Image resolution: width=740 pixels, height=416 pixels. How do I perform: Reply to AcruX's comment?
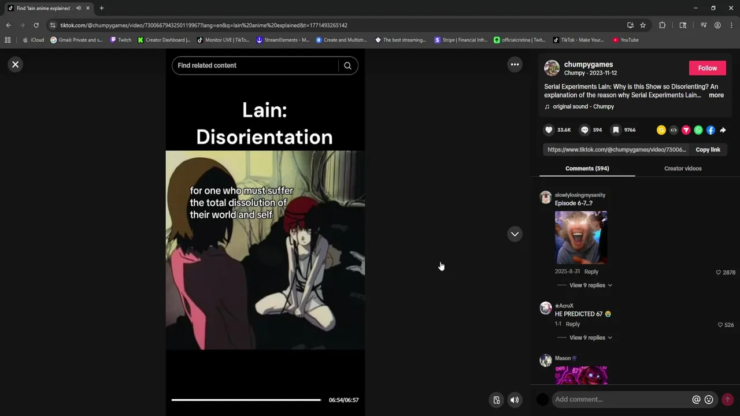tap(572, 324)
